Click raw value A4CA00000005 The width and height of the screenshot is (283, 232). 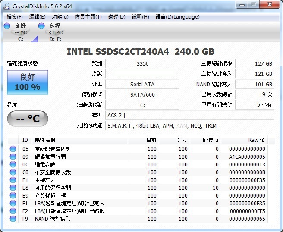click(247, 157)
